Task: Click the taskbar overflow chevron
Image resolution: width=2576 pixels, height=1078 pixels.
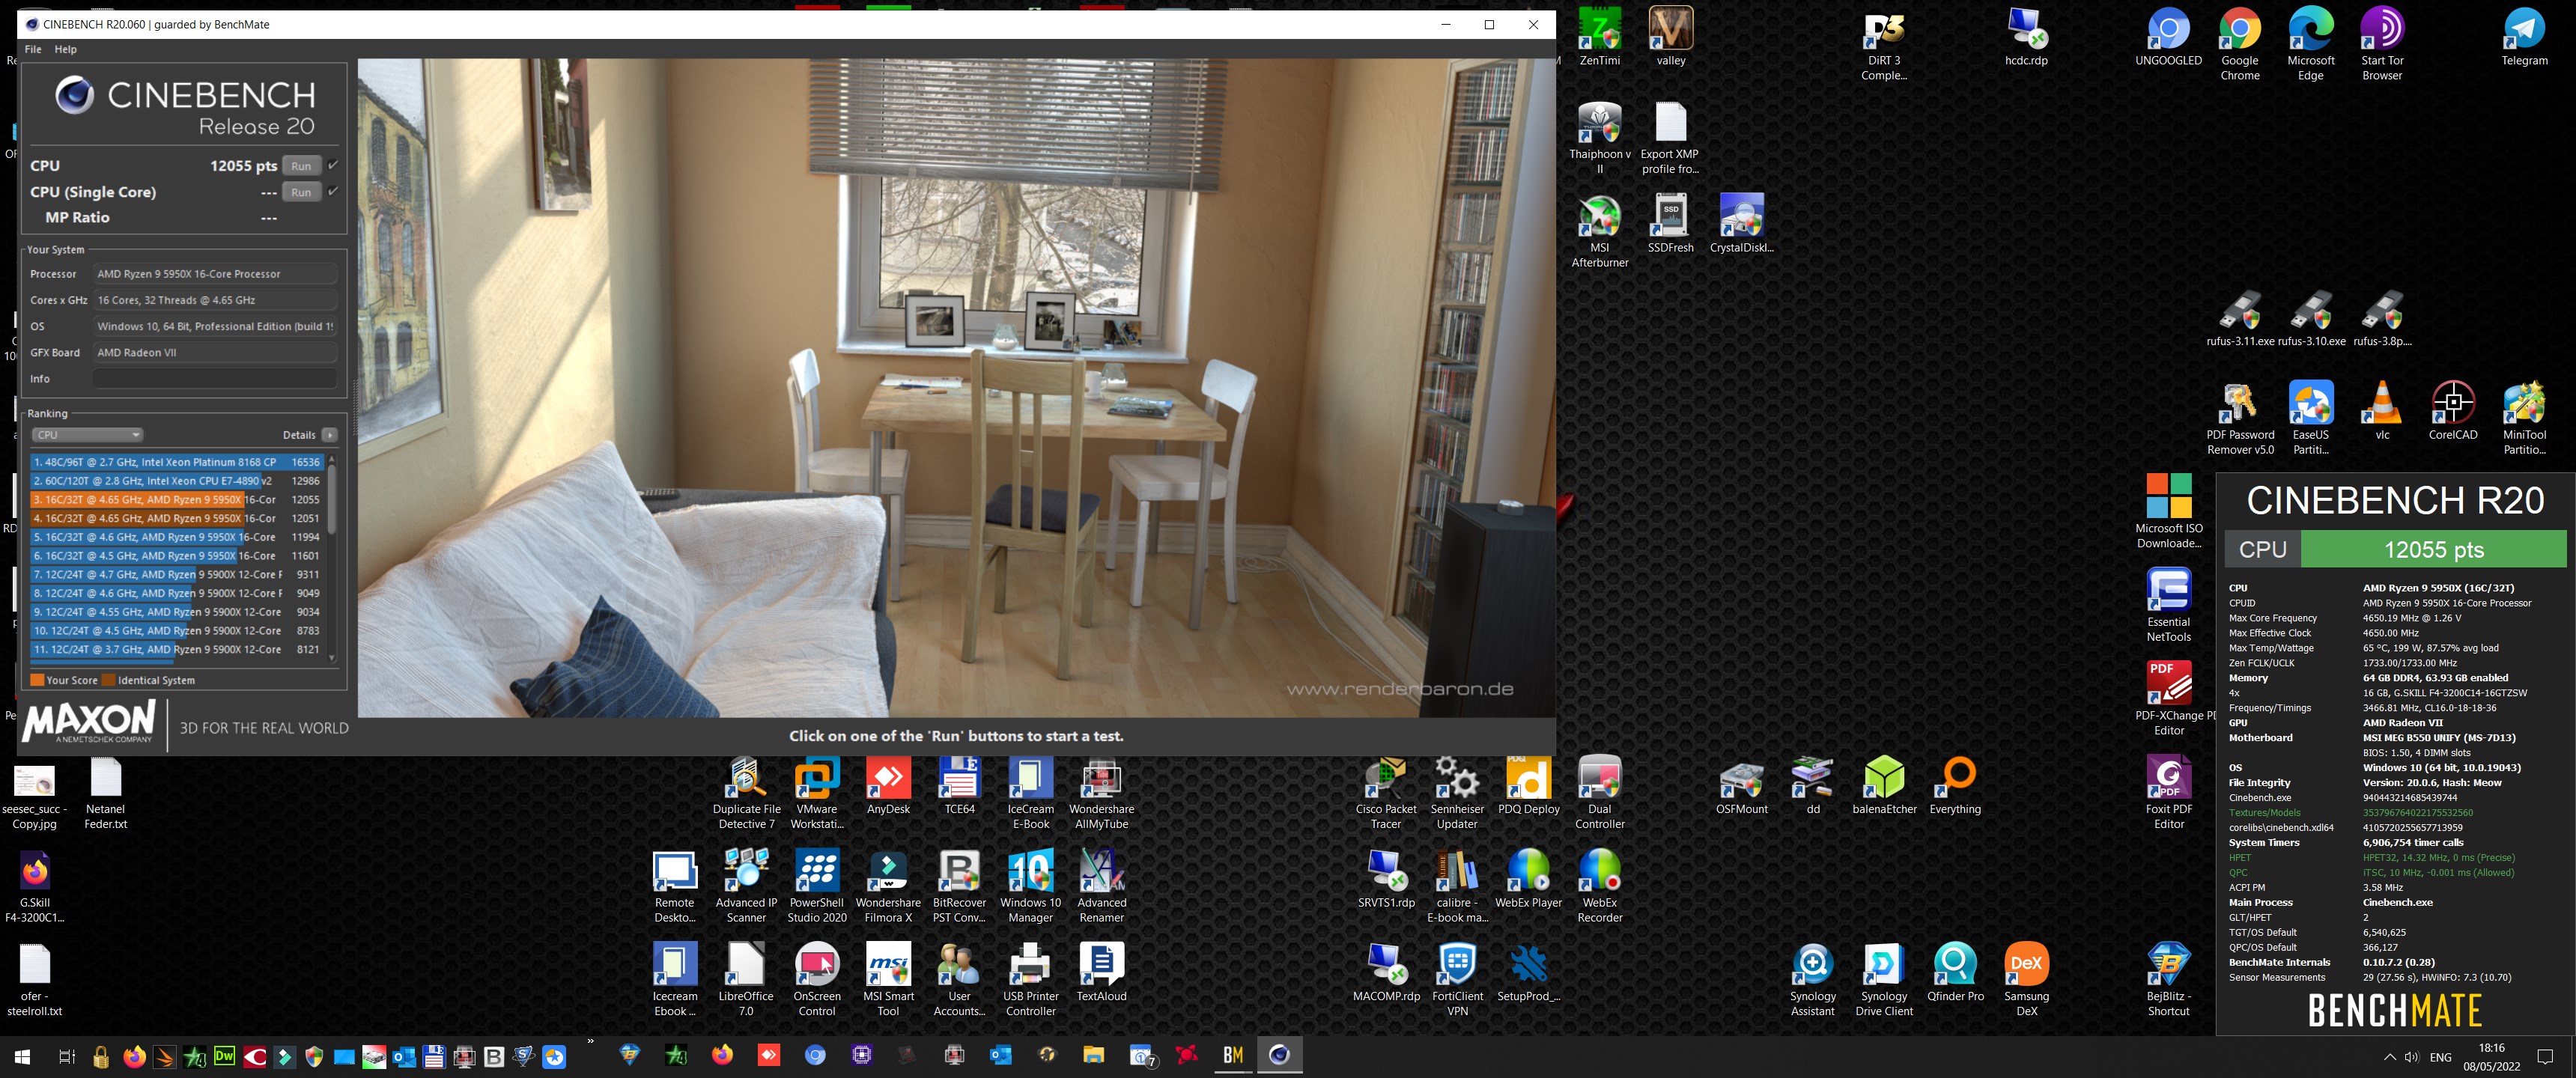Action: (x=590, y=1042)
